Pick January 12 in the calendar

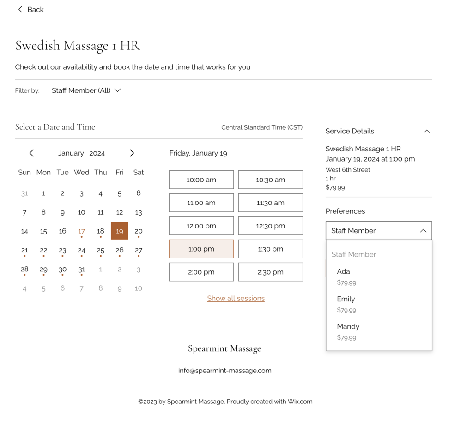click(x=120, y=212)
